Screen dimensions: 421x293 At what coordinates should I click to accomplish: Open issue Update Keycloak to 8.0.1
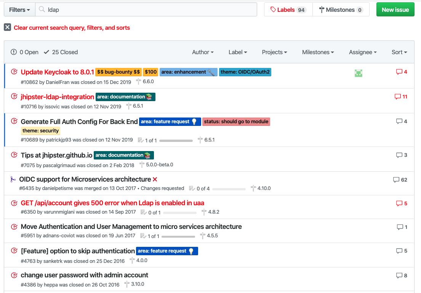click(58, 72)
